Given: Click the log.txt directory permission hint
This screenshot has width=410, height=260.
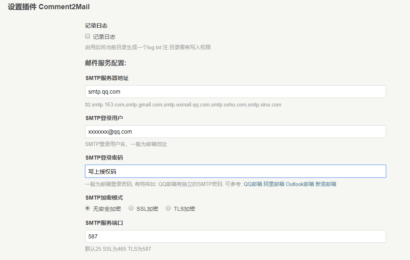Looking at the screenshot, I should [x=148, y=47].
